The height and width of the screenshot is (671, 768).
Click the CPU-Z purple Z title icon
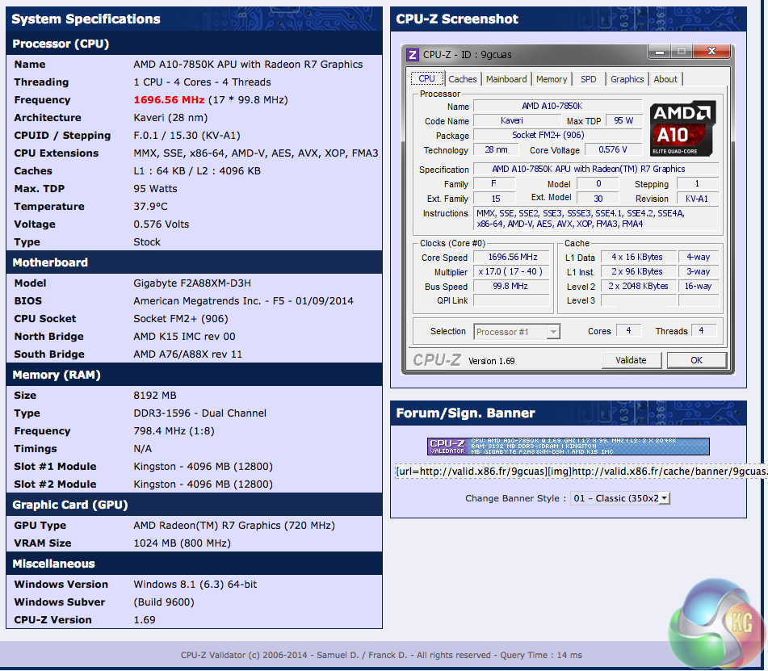click(413, 55)
